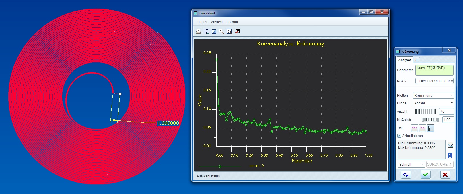Open the Schnell analysis type dropdown
The height and width of the screenshot is (194, 463).
point(411,165)
